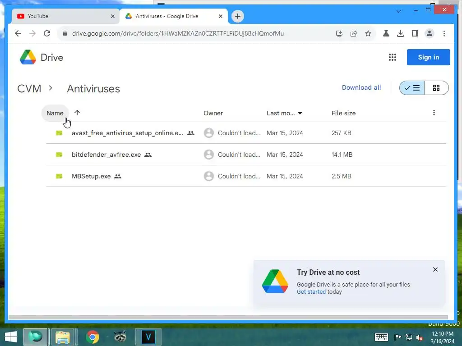Click the 14.1 MB file size value
462x346 pixels.
pos(342,155)
